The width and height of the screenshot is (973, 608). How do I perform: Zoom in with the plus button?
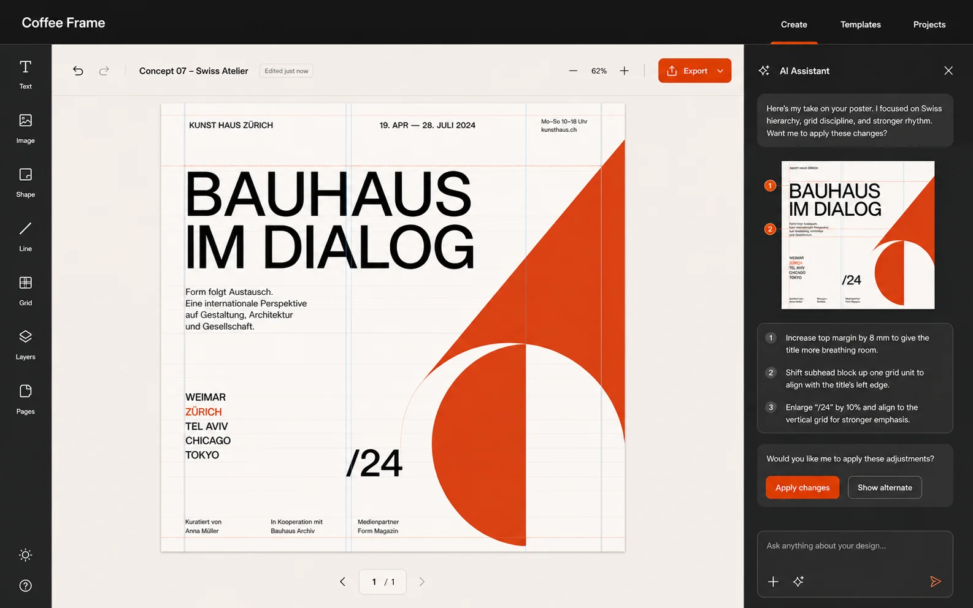(x=624, y=71)
